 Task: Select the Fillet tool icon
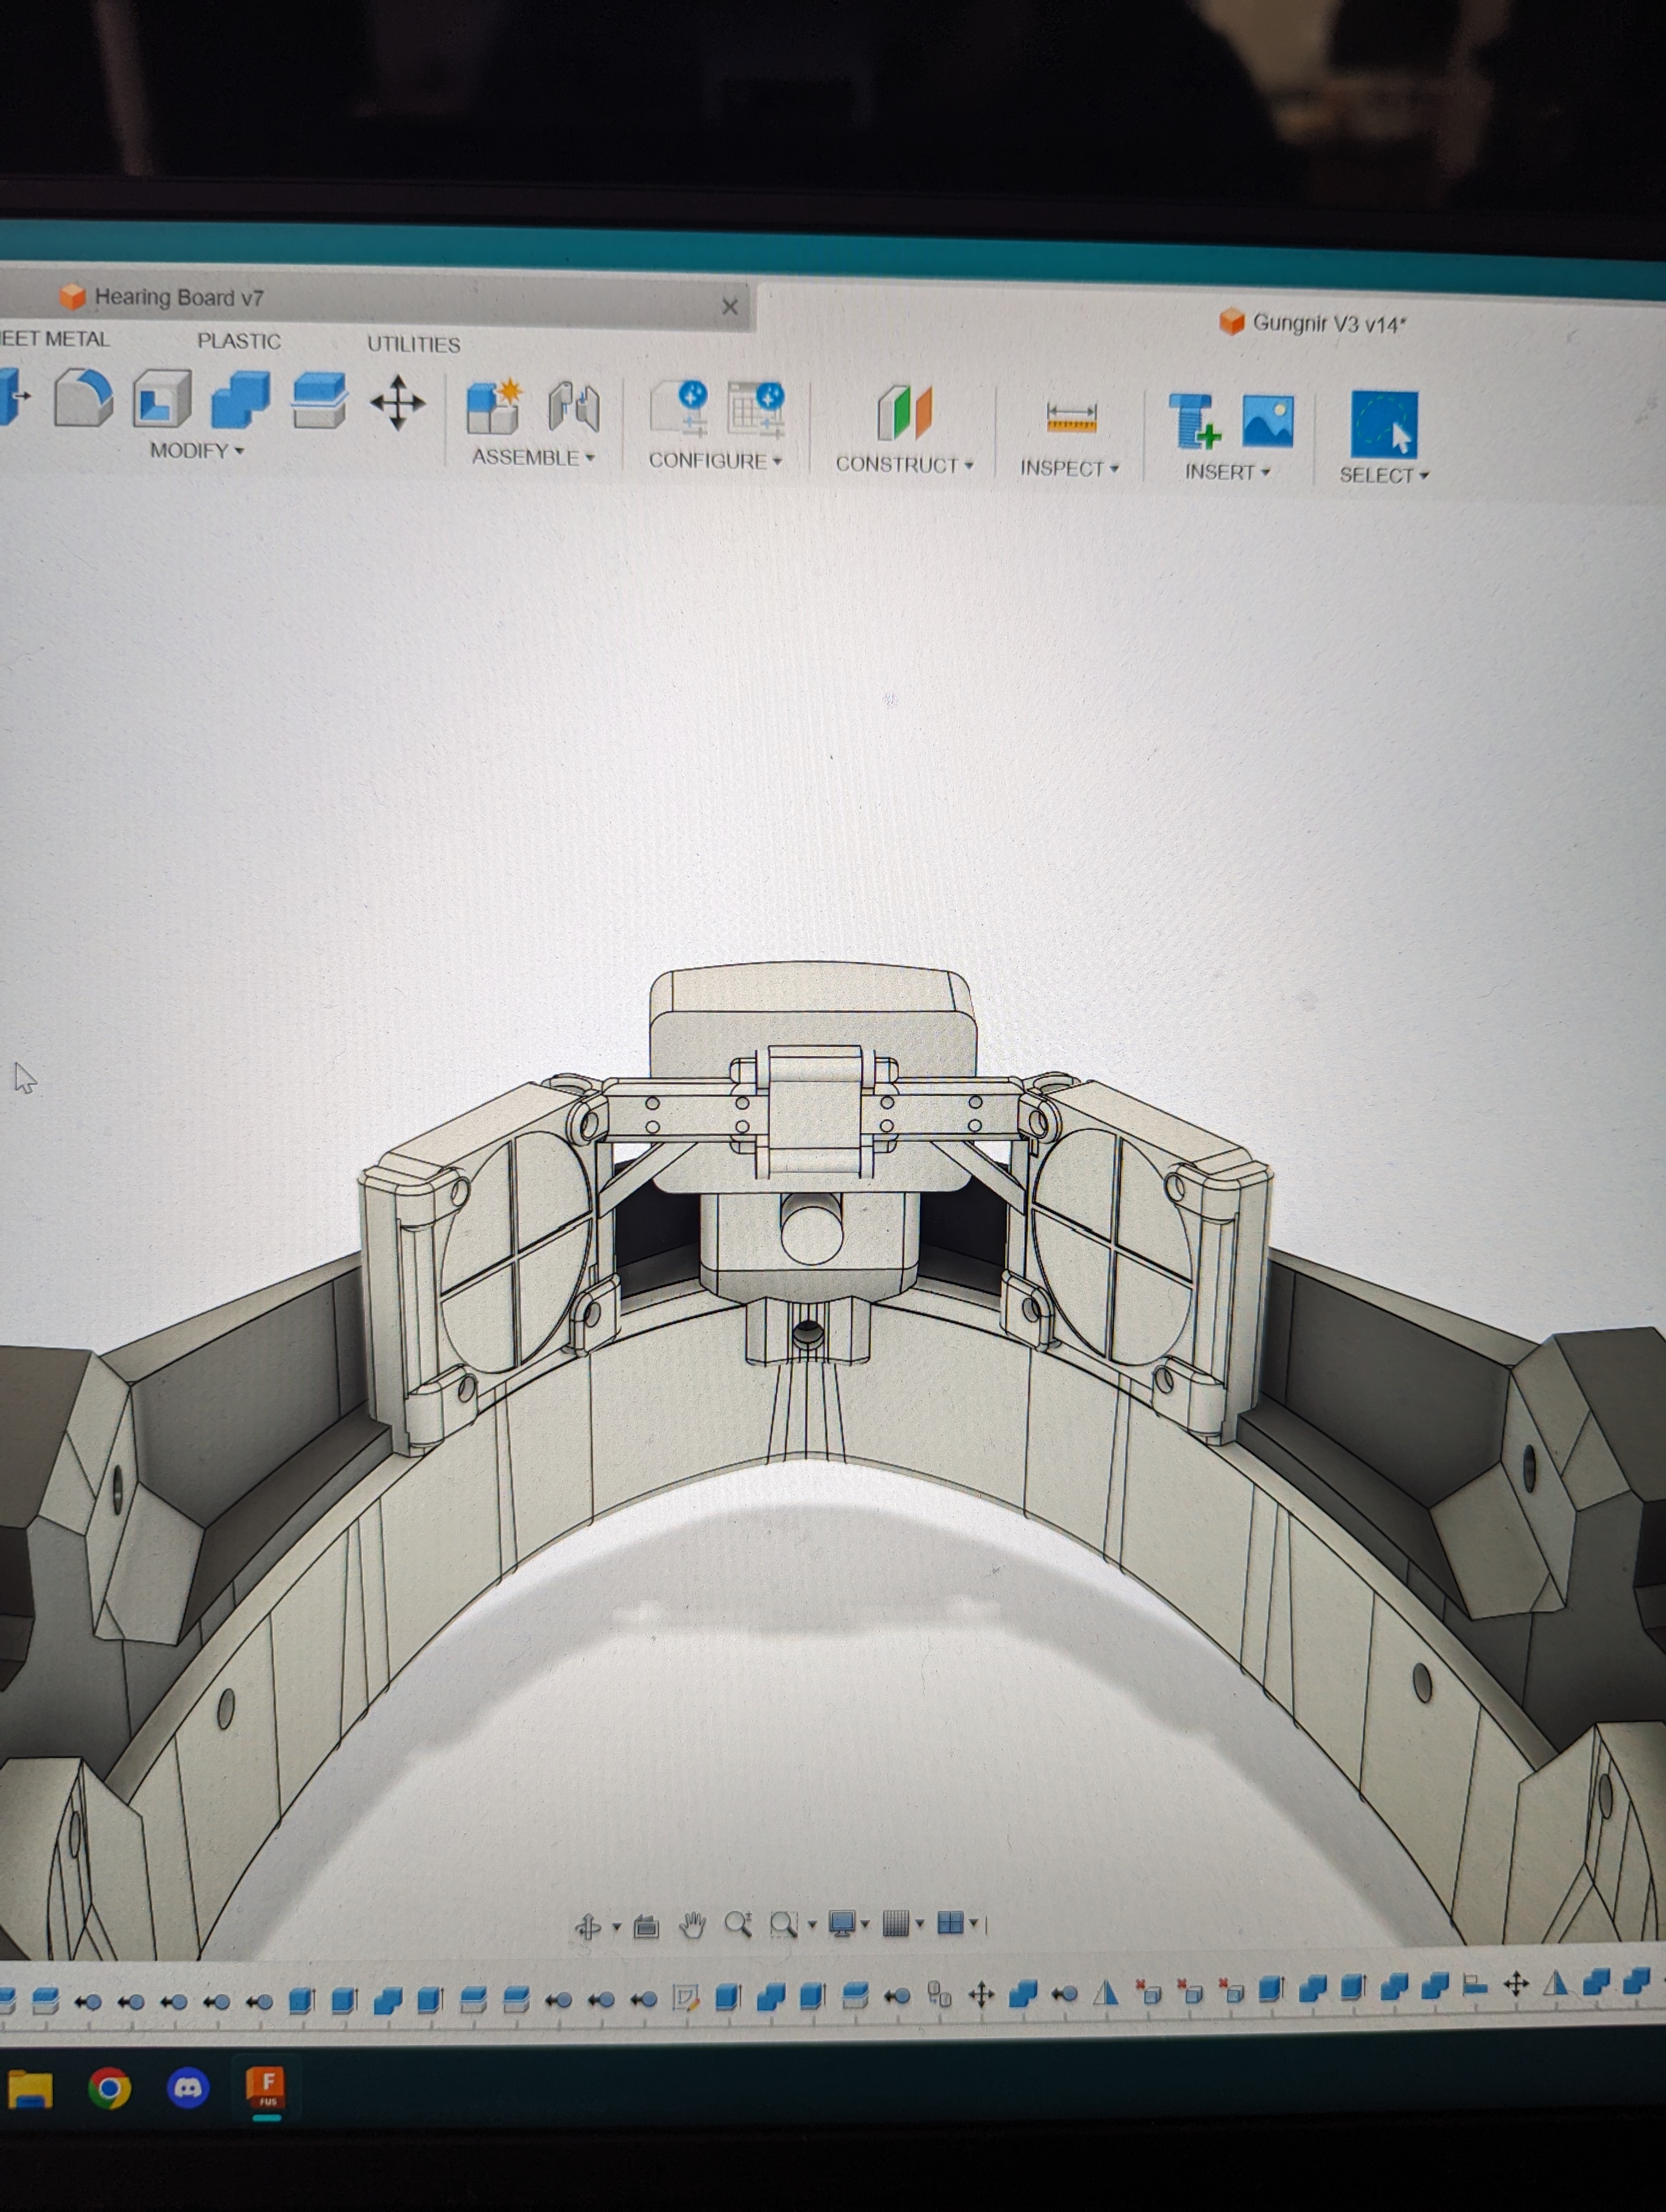tap(82, 398)
